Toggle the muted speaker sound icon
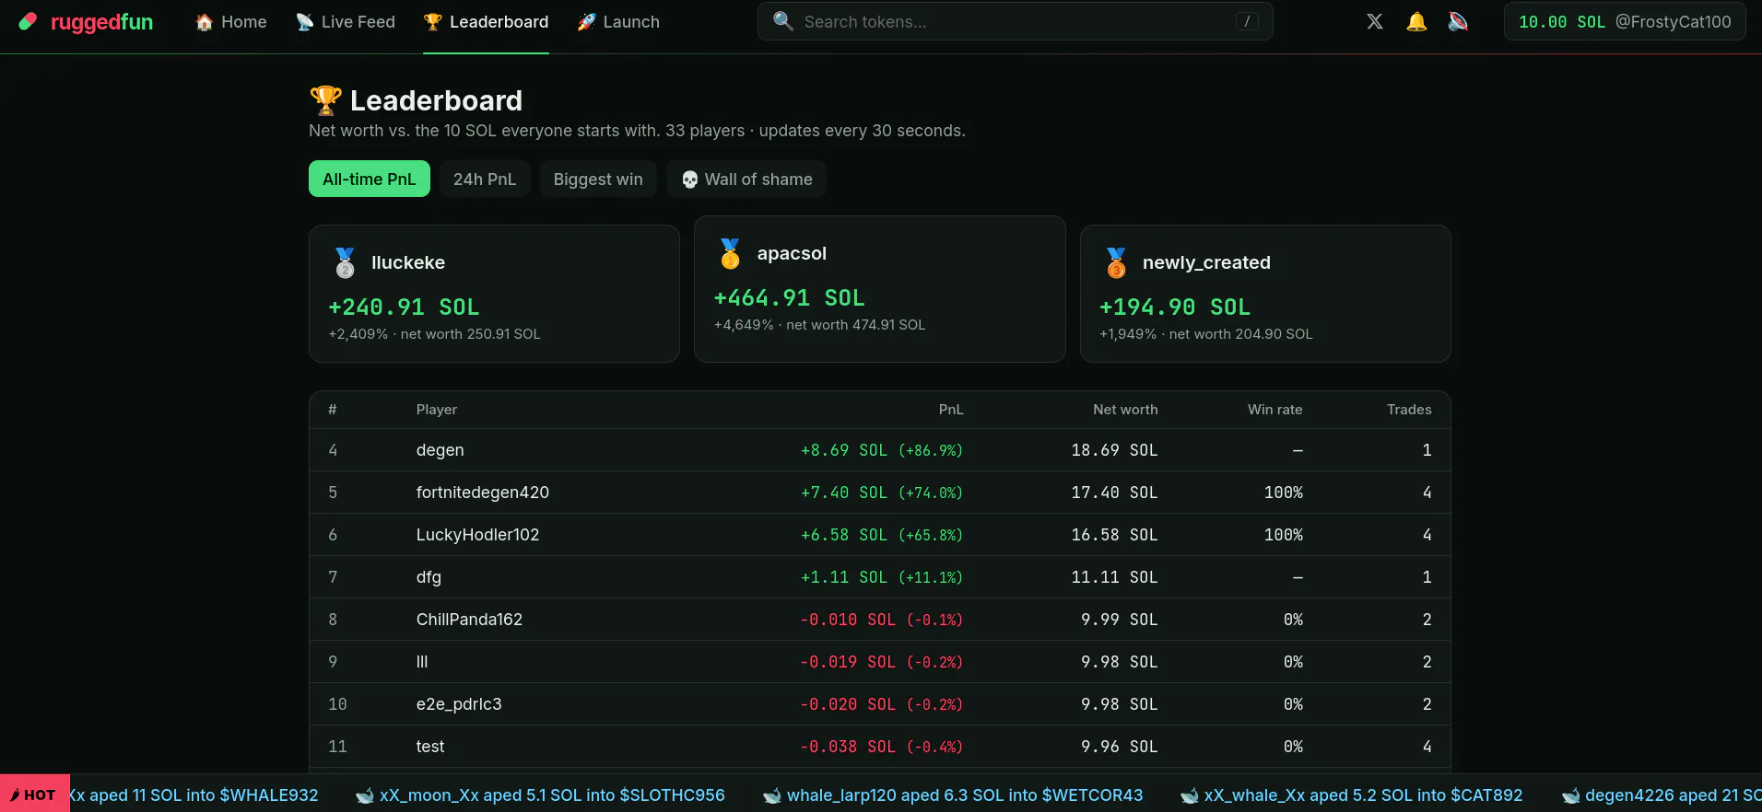Viewport: 1762px width, 812px height. [1458, 21]
